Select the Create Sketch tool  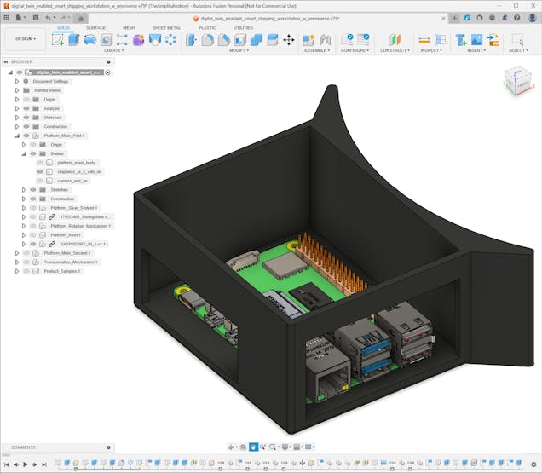(x=58, y=40)
